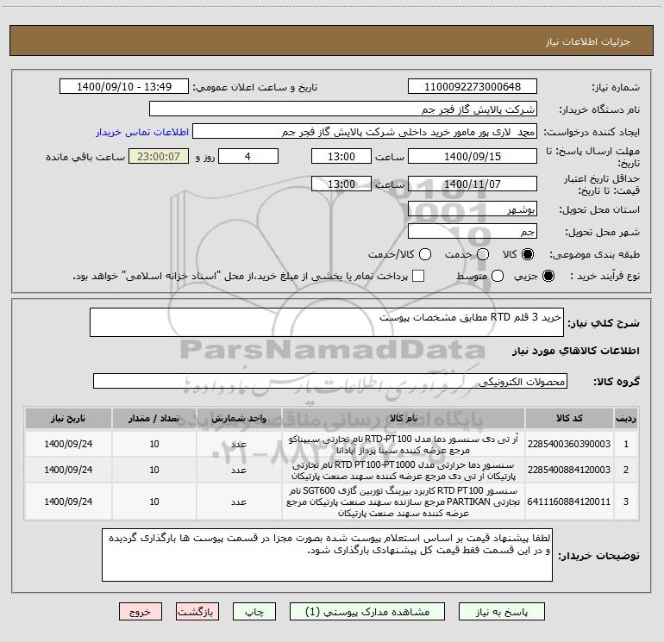This screenshot has height=642, width=664.
Task: Click unit عدد in row 3
Action: [x=239, y=502]
